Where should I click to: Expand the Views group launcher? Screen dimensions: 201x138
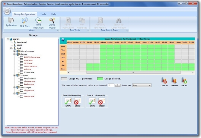coord(58,30)
